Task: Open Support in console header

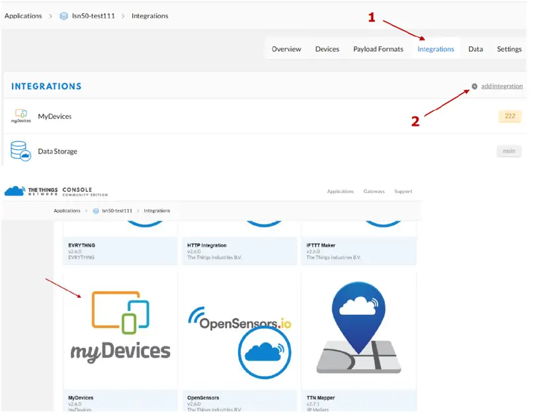Action: pos(403,192)
